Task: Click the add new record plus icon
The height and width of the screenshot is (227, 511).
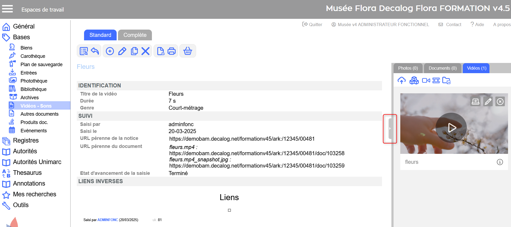Action: [x=110, y=51]
